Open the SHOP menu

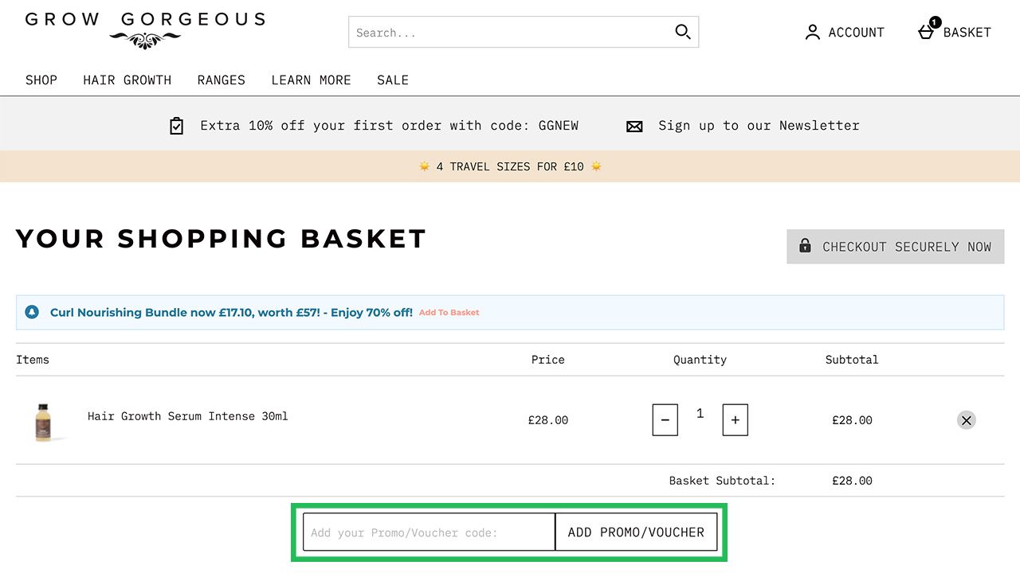click(41, 80)
